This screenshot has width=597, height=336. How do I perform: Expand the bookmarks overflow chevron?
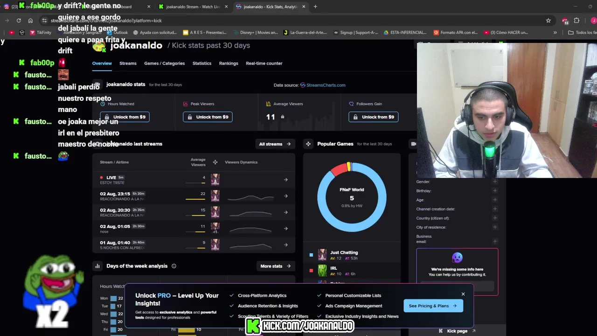point(555,33)
